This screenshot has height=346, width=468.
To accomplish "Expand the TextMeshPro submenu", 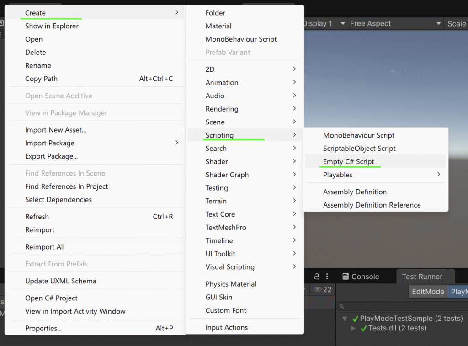I will point(245,227).
